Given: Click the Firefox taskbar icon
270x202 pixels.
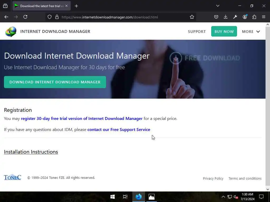Looking at the screenshot, I should click(x=138, y=197).
